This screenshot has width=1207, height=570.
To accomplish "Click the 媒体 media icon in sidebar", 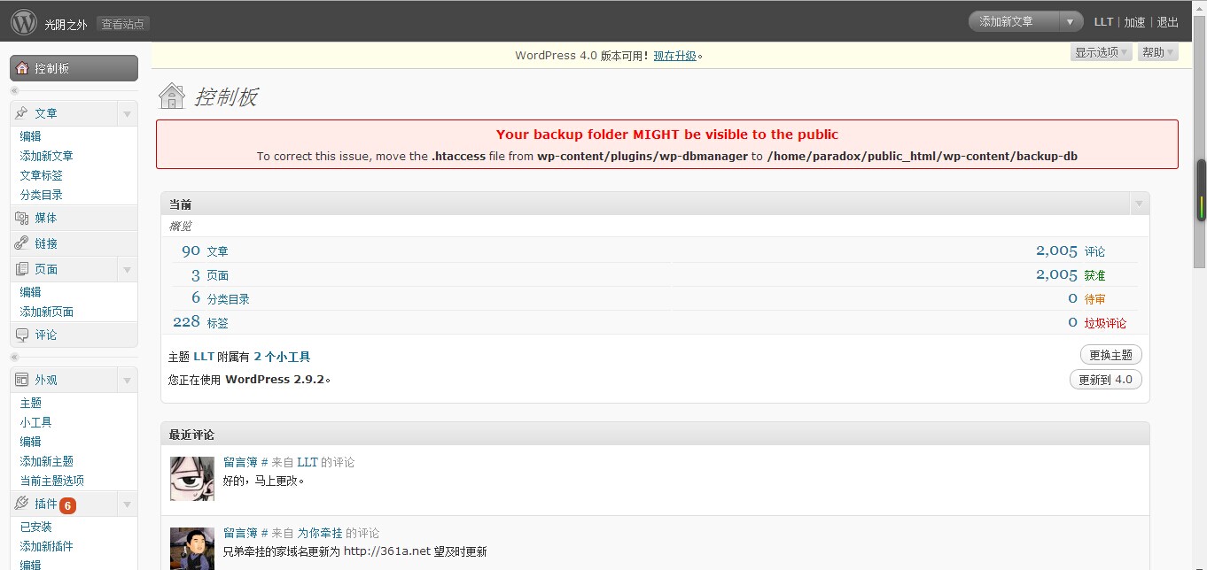I will coord(22,218).
